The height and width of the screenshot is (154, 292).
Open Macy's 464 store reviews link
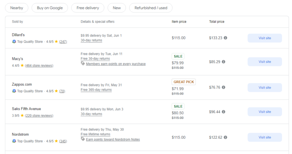[x=39, y=66]
